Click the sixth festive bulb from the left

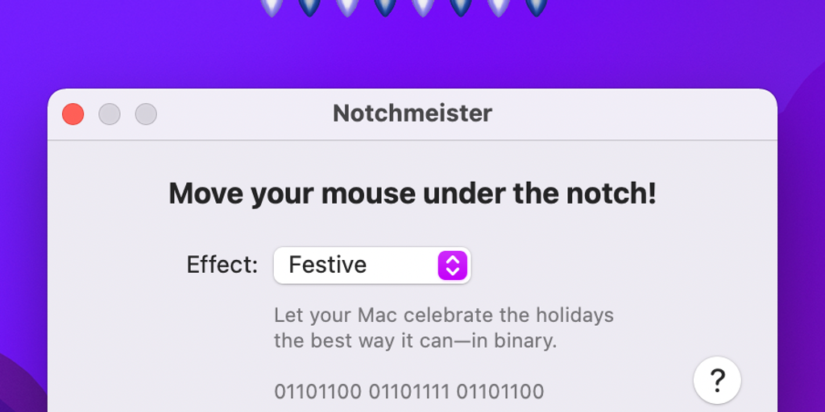(461, 6)
